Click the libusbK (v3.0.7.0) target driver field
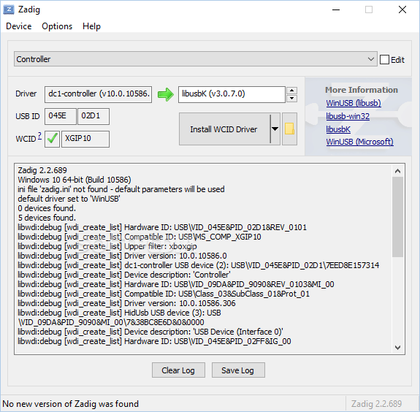 (232, 94)
